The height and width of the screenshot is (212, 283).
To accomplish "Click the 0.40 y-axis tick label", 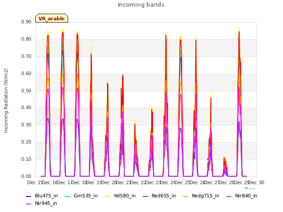I will coord(26,108).
